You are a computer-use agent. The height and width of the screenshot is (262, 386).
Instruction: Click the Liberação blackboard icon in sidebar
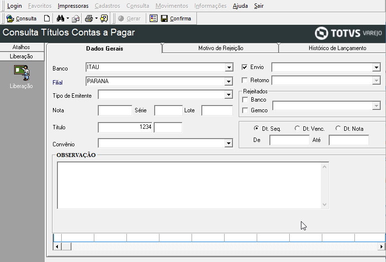(21, 73)
